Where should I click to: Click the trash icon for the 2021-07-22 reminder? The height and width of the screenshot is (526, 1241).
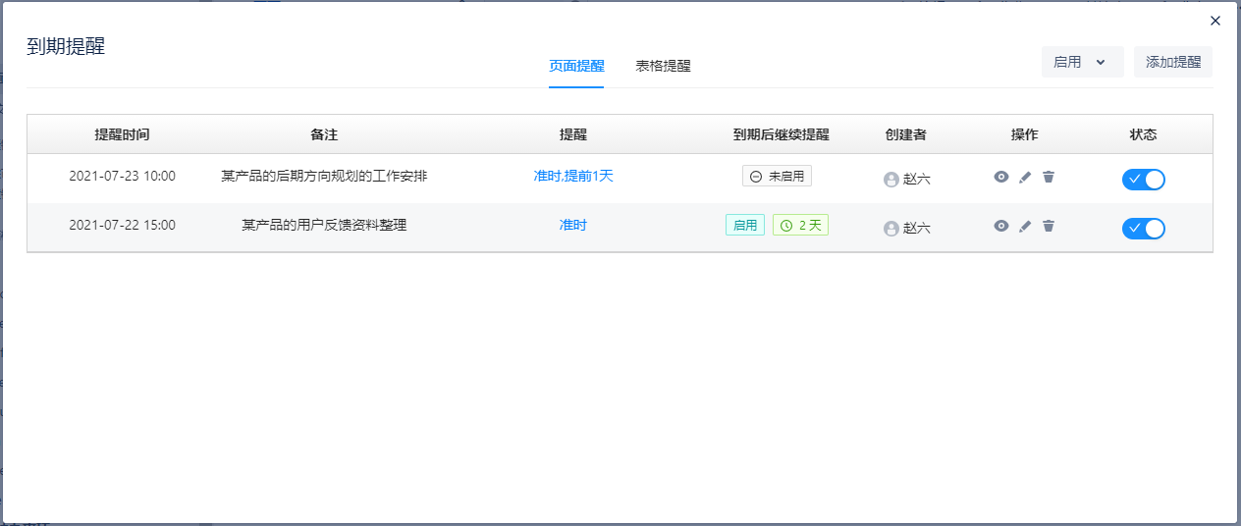(1049, 226)
